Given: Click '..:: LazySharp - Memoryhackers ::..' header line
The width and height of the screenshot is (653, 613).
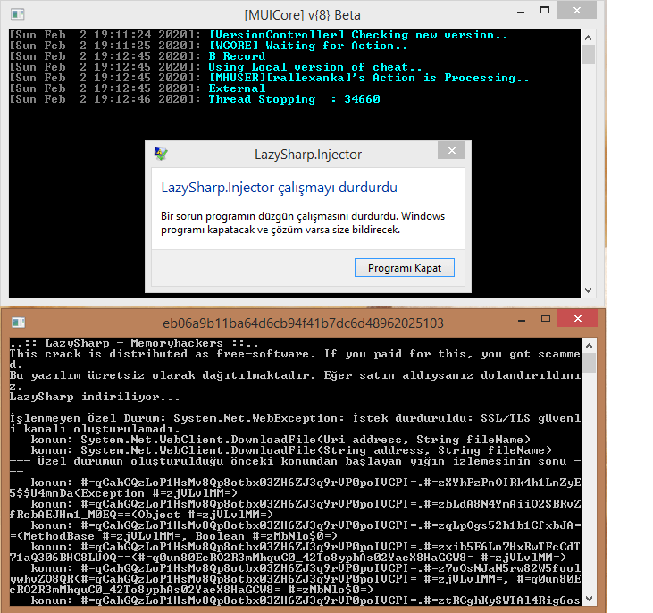Looking at the screenshot, I should (134, 343).
